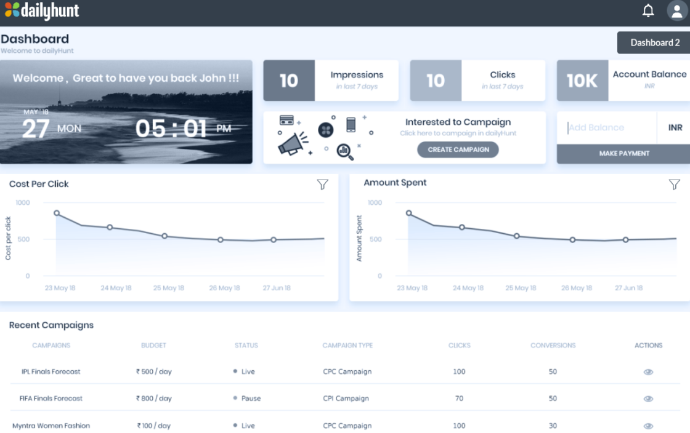The height and width of the screenshot is (433, 690).
Task: View the FIFA Finals Forecast campaign
Action: [x=648, y=399]
